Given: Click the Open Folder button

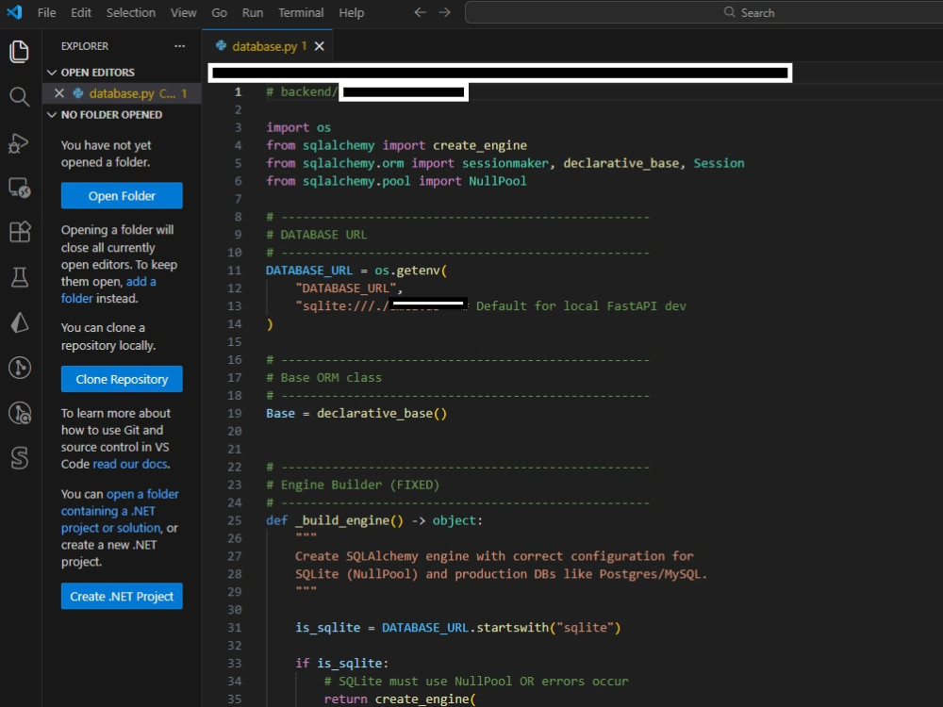Looking at the screenshot, I should pos(122,195).
